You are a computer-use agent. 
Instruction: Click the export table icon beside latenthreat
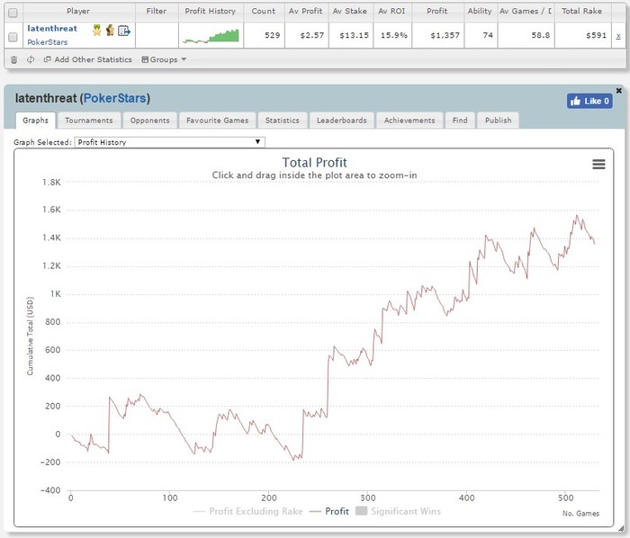124,30
